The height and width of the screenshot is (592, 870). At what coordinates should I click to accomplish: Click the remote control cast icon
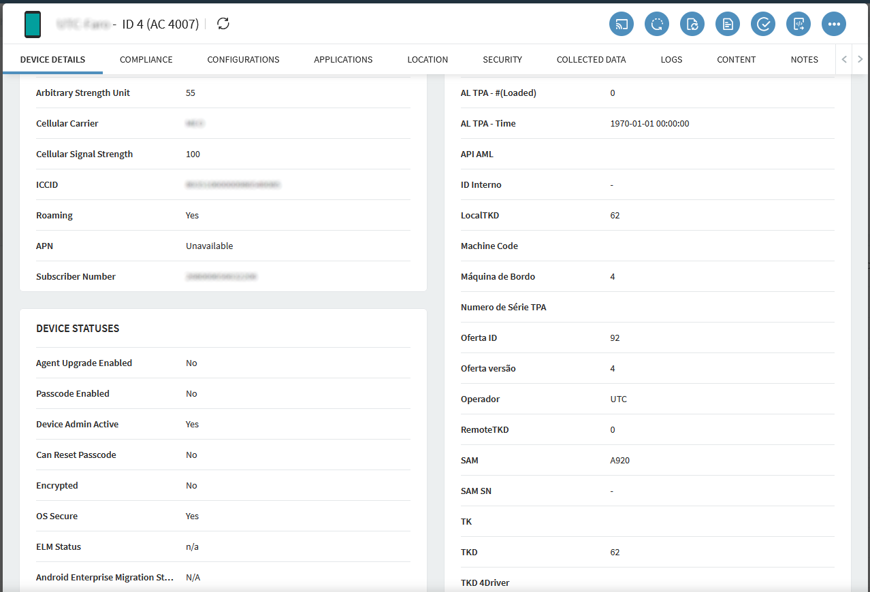621,24
